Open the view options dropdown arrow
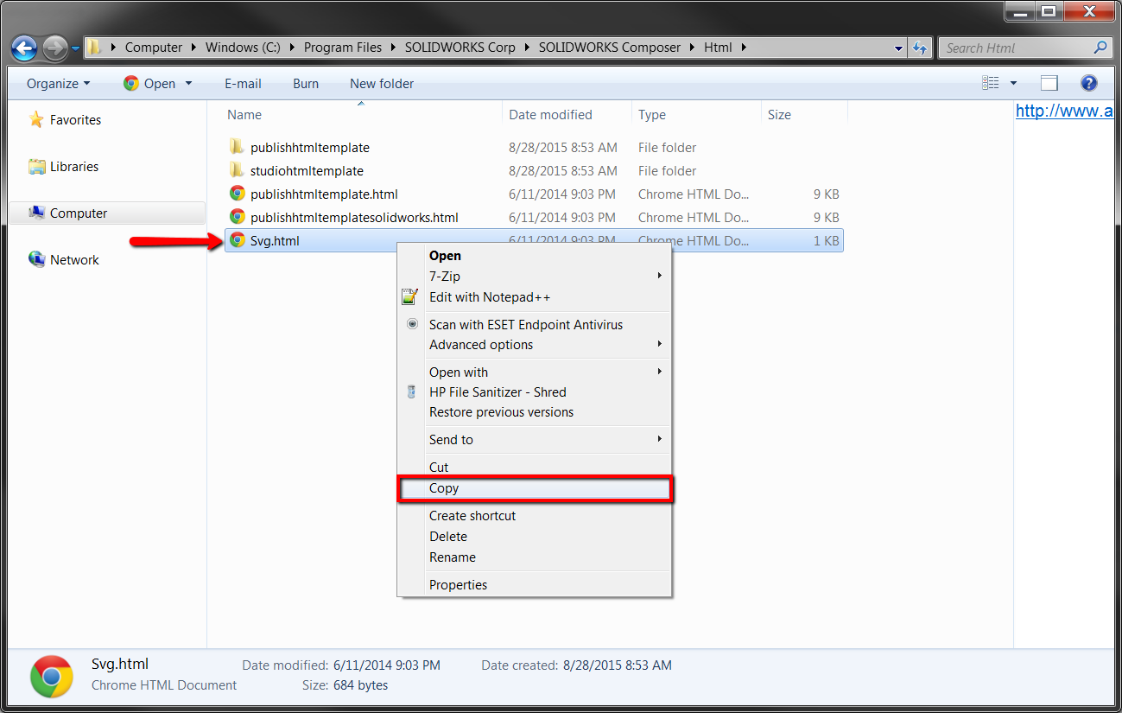The width and height of the screenshot is (1122, 713). point(1013,84)
